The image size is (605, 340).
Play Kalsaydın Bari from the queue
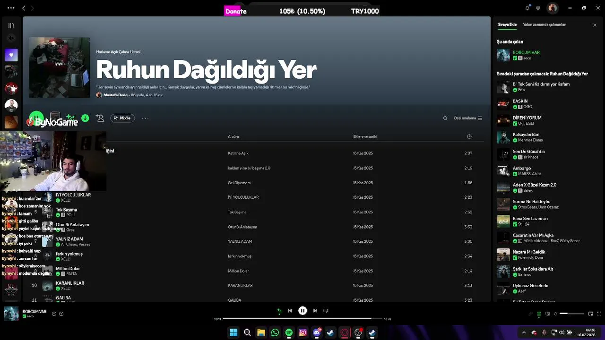[547, 137]
